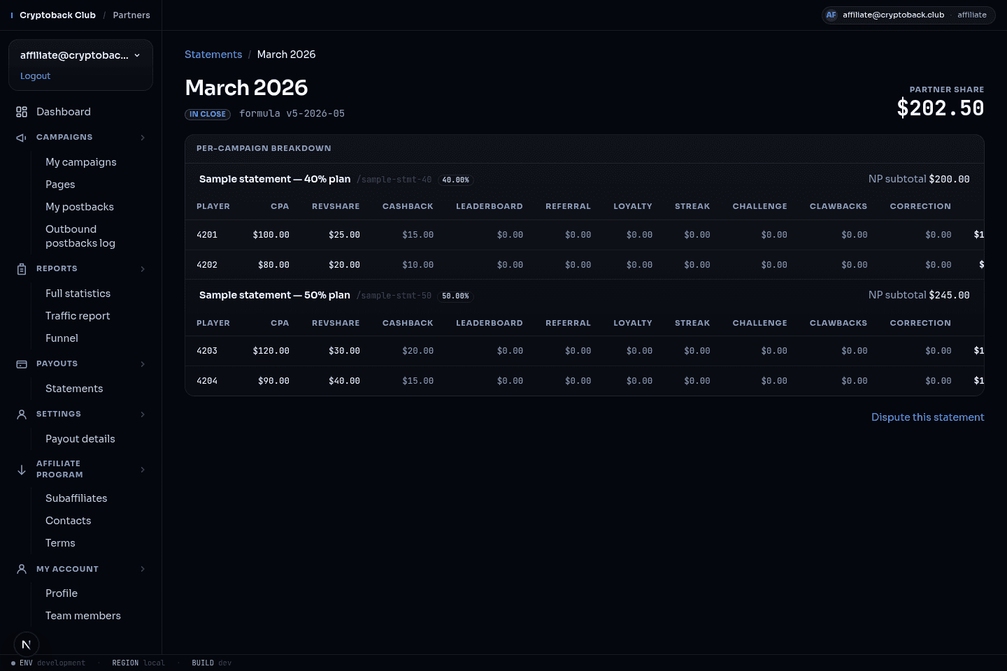Open My postbacks
1007x671 pixels.
[x=80, y=207]
